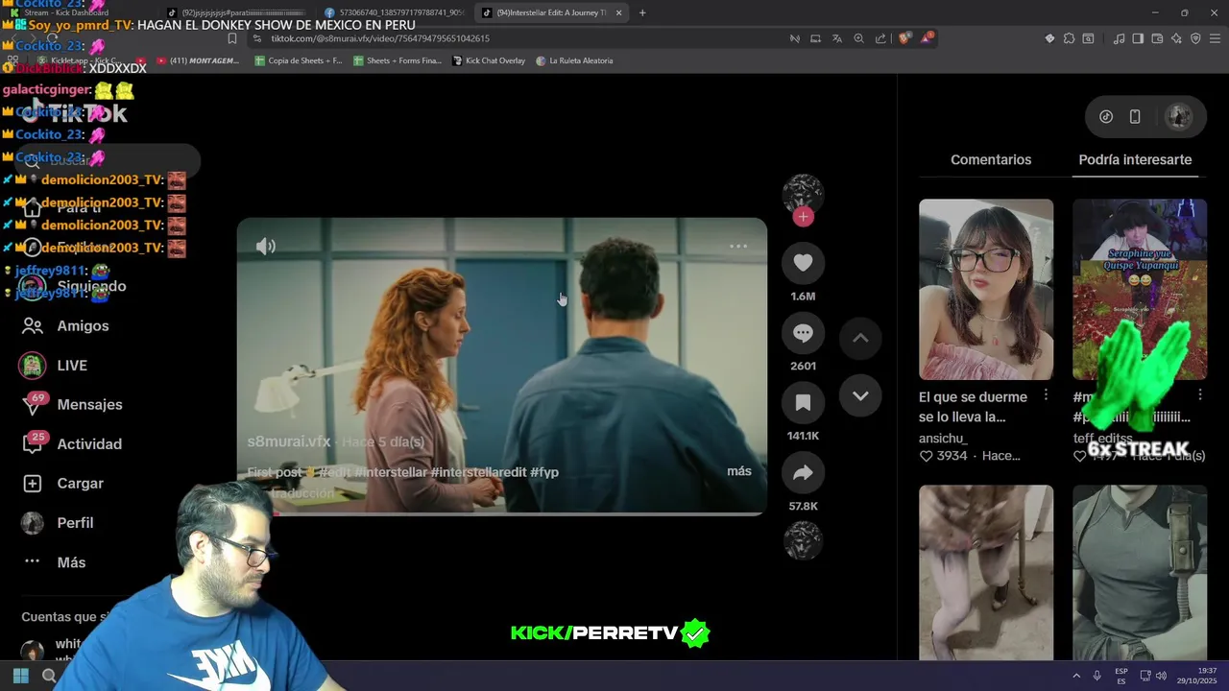Screen dimensions: 1229x691
Task: Like the Interstellar edit video
Action: pos(803,262)
